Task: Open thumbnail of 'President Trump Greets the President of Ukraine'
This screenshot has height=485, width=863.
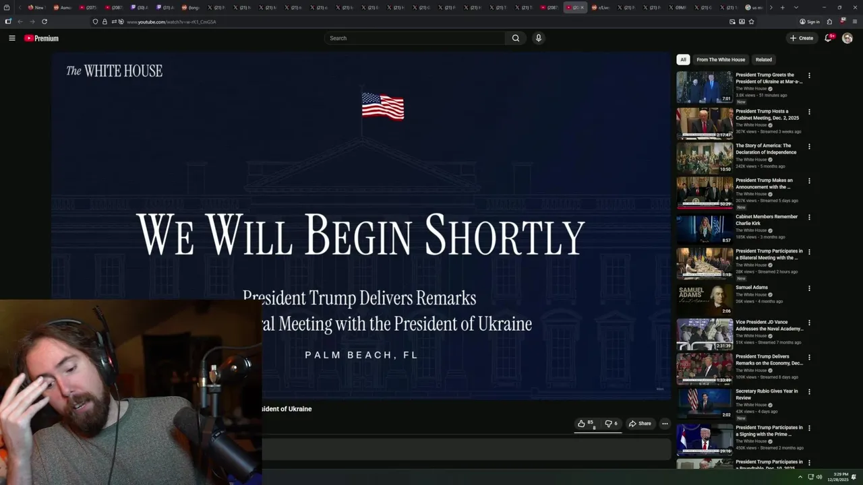Action: (x=705, y=87)
